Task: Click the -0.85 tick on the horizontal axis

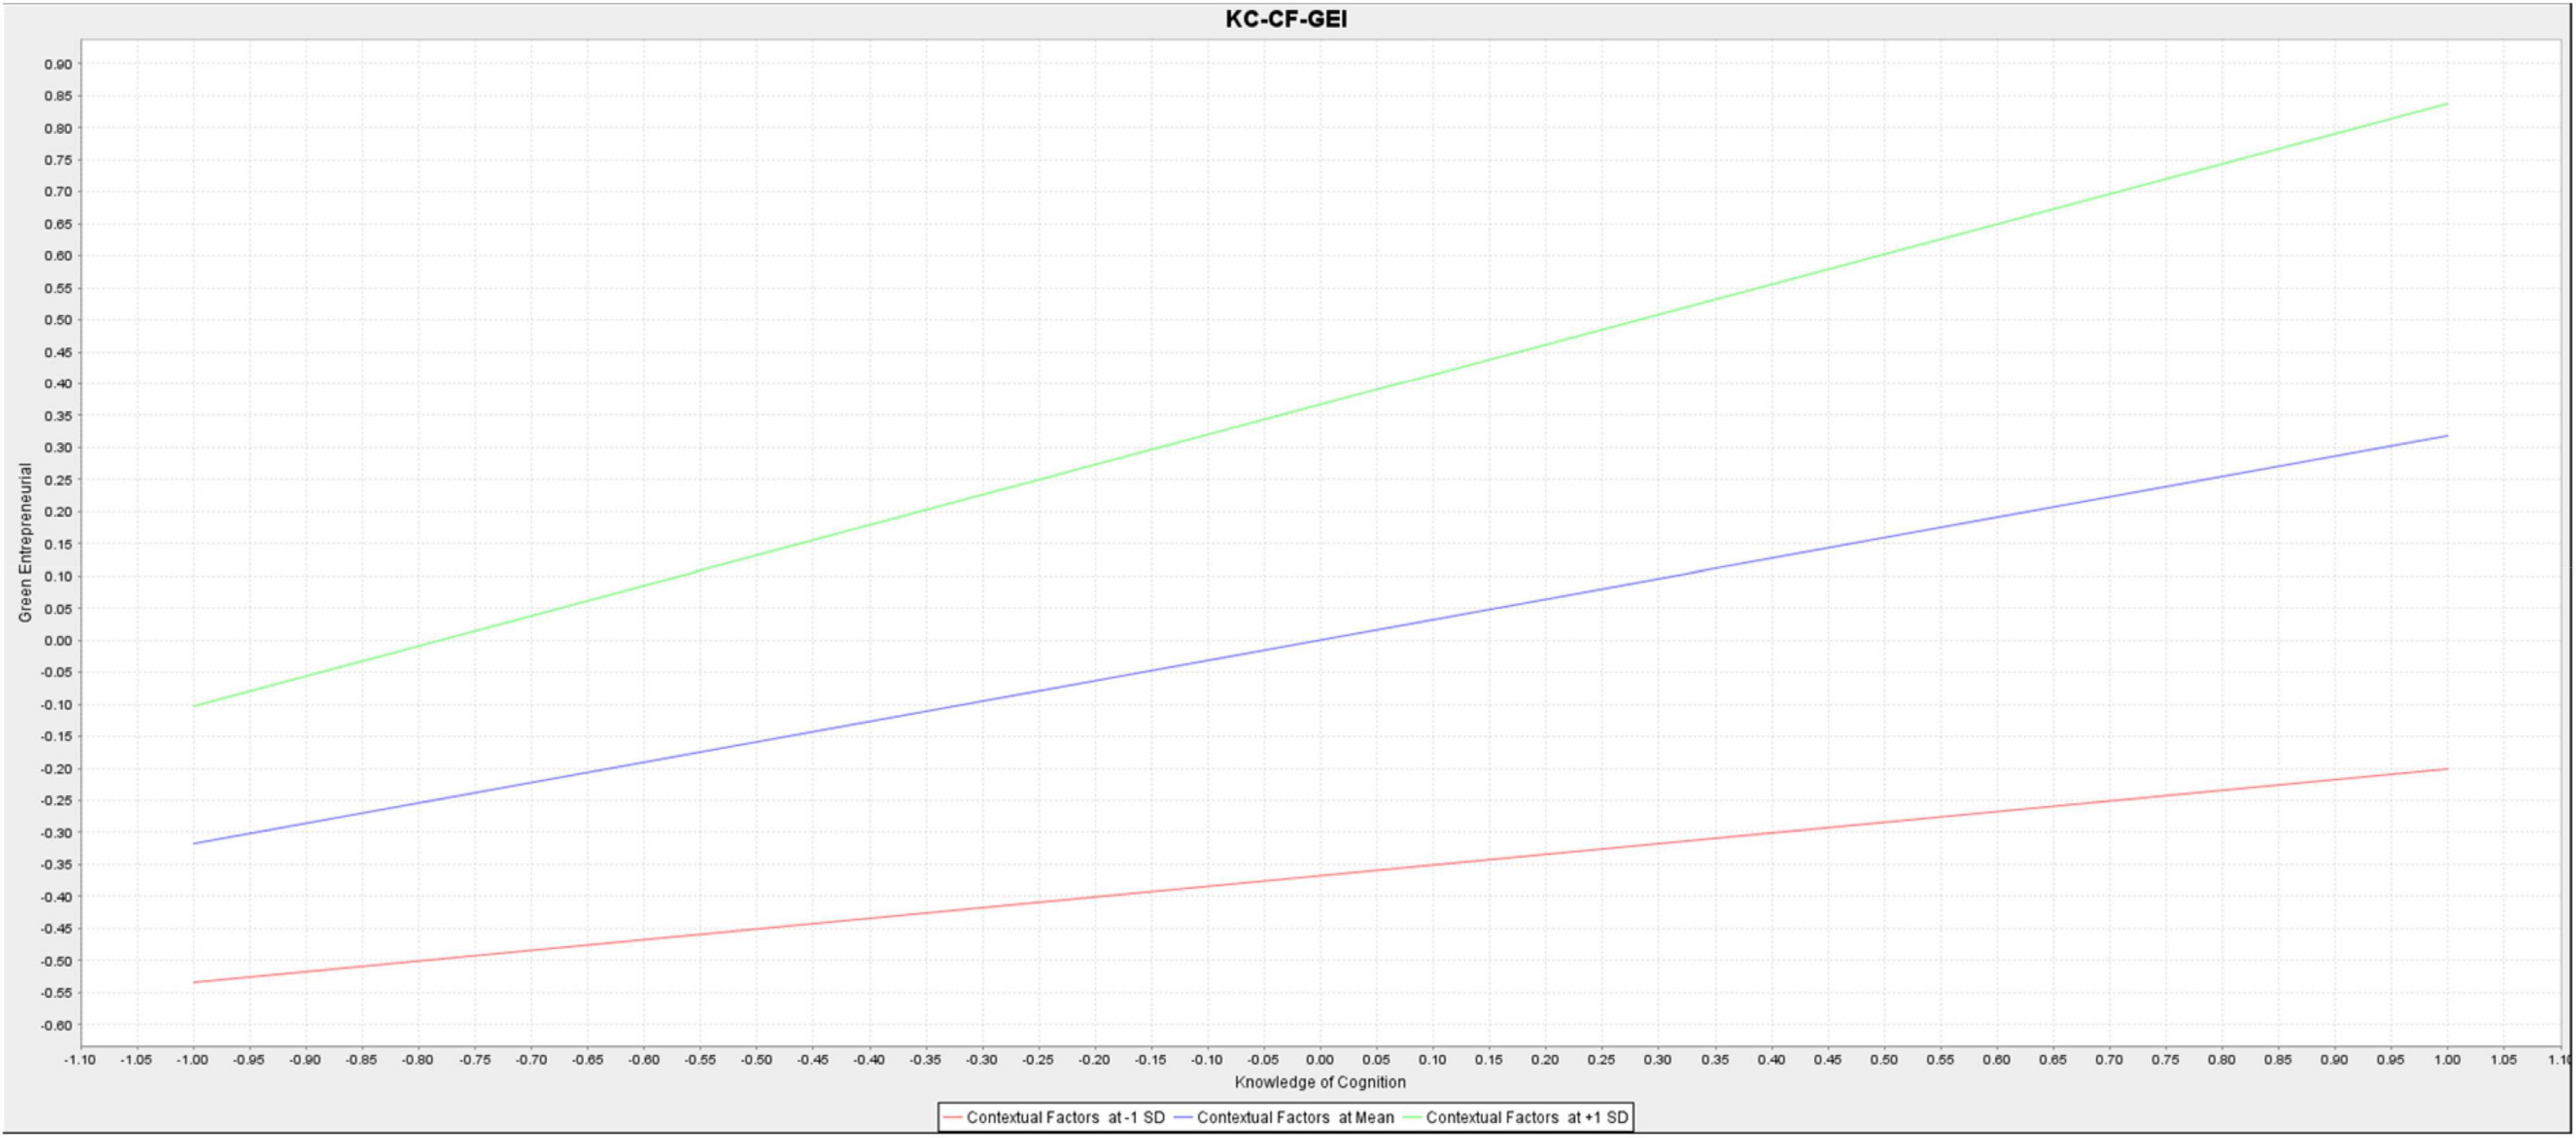Action: pyautogui.click(x=361, y=1060)
